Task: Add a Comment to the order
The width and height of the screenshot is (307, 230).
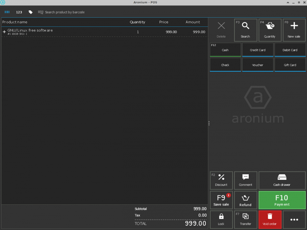Action: click(x=246, y=180)
